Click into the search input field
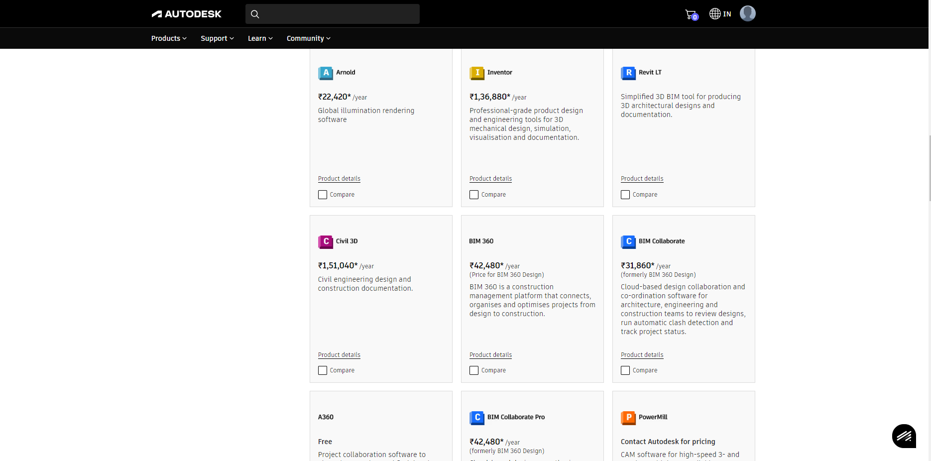This screenshot has width=931, height=461. 333,14
